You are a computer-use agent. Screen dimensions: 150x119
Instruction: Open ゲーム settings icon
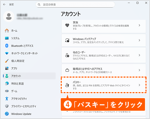7,91
